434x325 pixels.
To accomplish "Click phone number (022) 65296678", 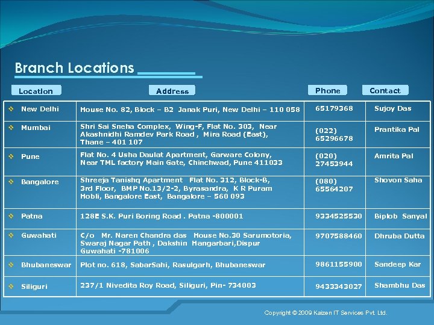I will [334, 134].
